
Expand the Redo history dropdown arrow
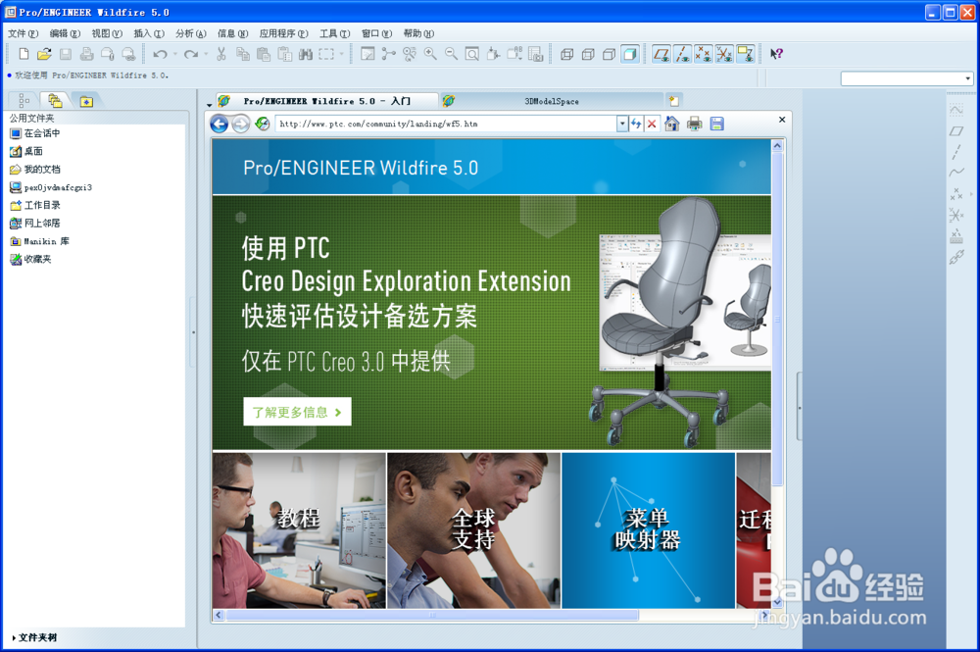click(x=206, y=54)
